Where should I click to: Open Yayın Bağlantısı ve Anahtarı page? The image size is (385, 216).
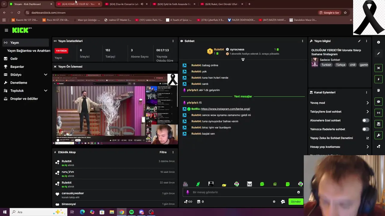pos(29,51)
